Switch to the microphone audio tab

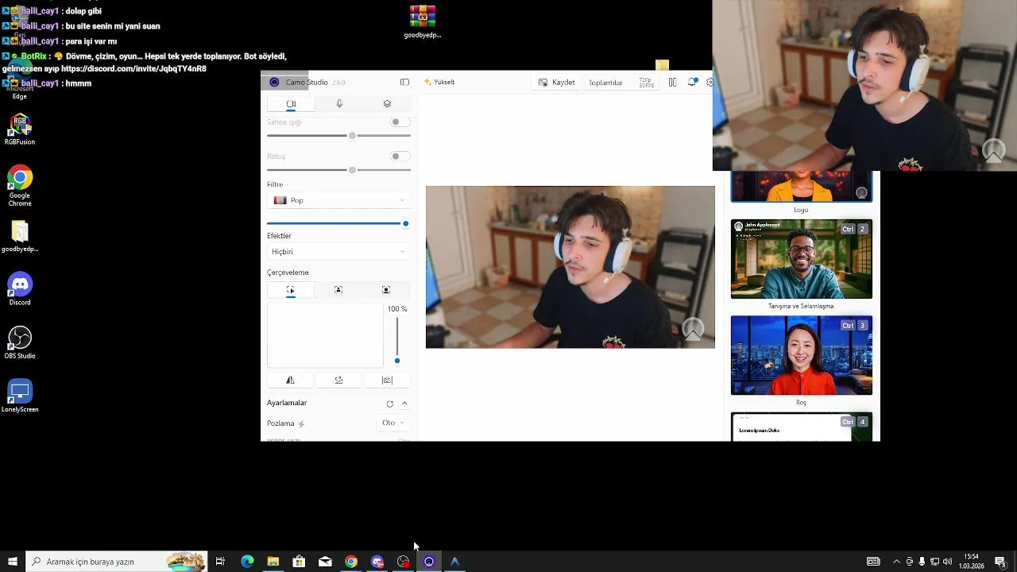pos(339,104)
